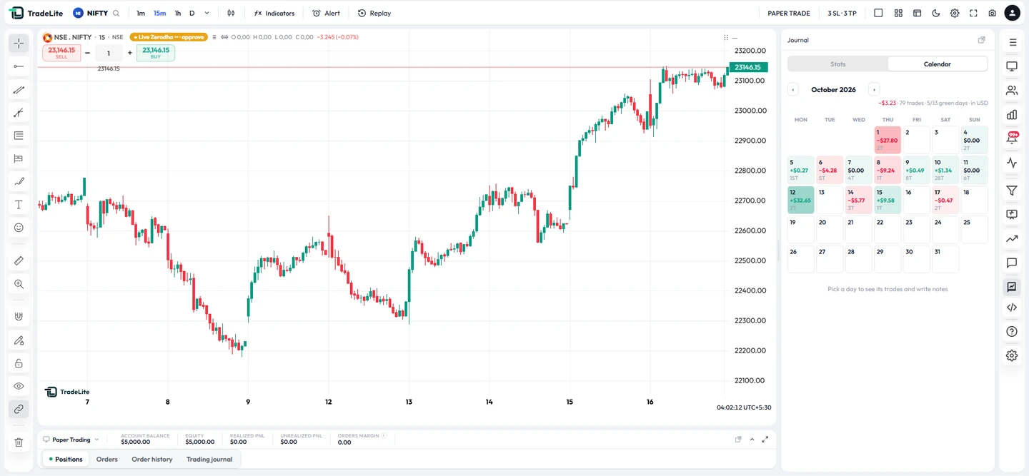Open the Indicators menu
This screenshot has width=1029, height=476.
coord(274,13)
